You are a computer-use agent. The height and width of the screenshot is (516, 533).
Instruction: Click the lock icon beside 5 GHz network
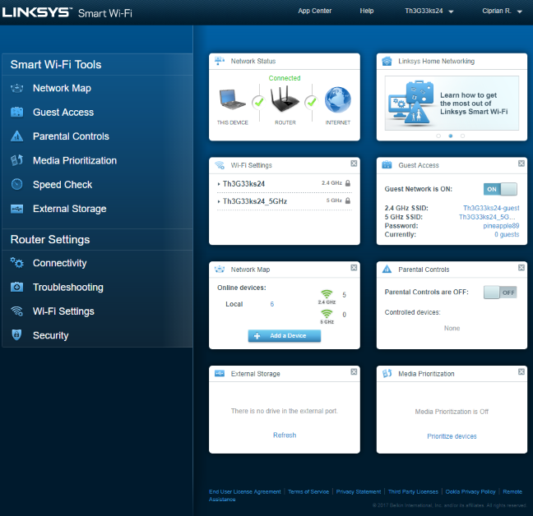(348, 200)
